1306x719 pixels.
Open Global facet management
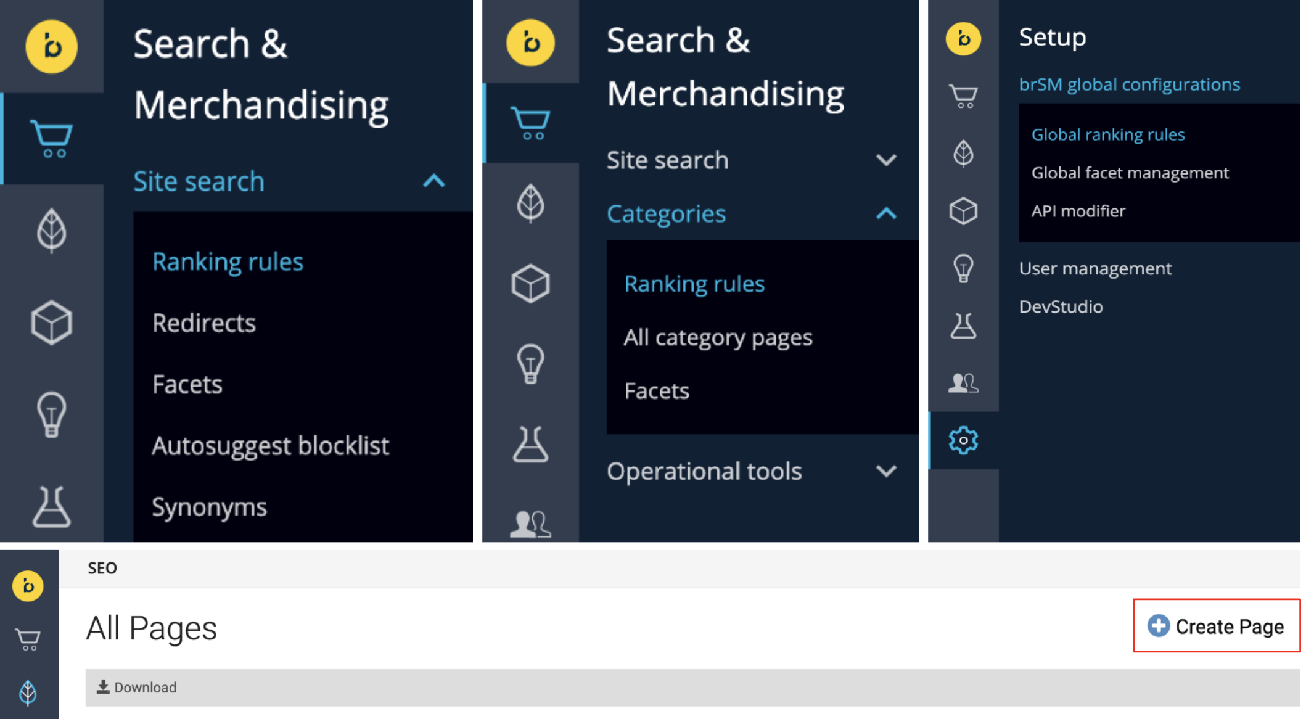click(x=1130, y=173)
